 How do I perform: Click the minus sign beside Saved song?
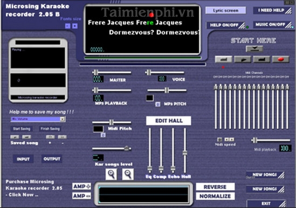63,143
